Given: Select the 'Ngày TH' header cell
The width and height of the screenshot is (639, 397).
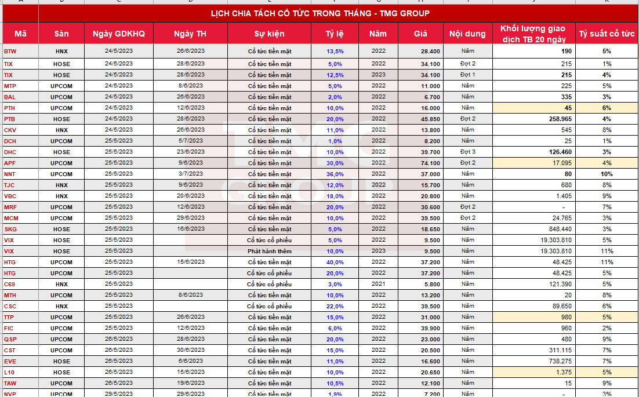Looking at the screenshot, I should (190, 34).
